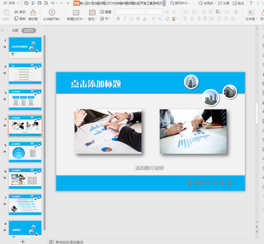264x244 pixels.
Task: Open the help question mark icon
Action: pos(251,3)
